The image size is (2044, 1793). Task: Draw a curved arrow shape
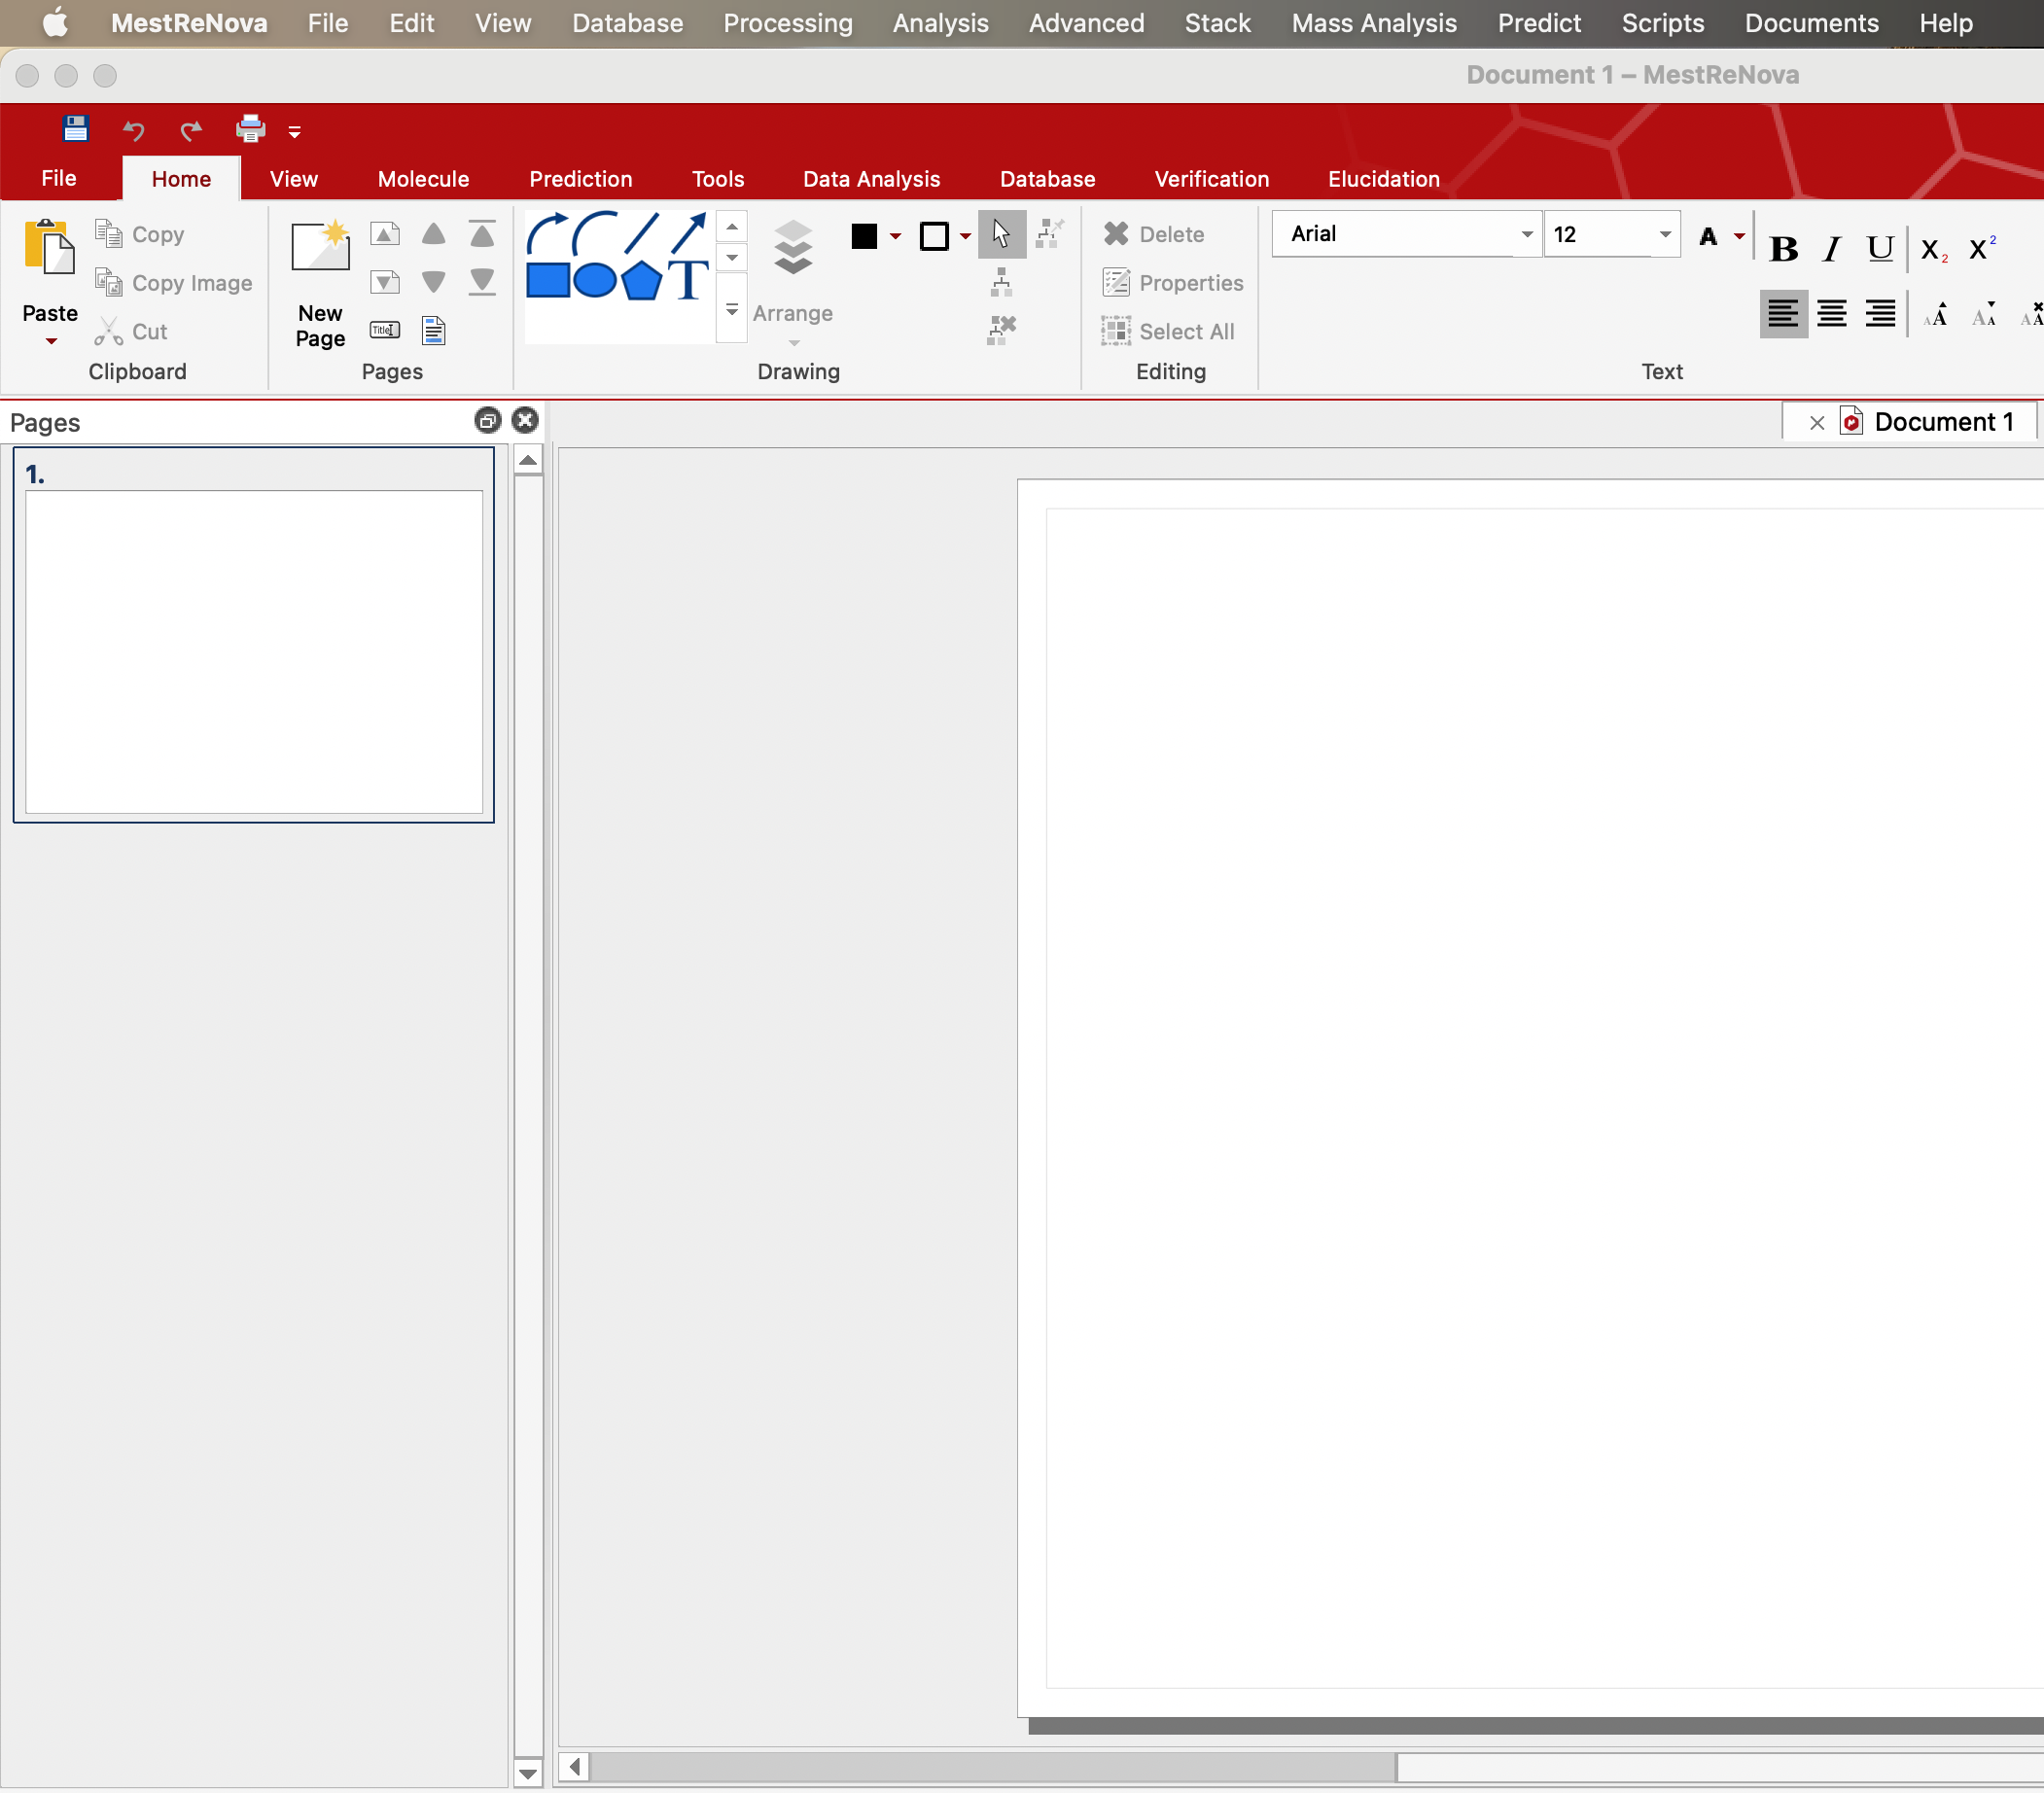coord(548,234)
